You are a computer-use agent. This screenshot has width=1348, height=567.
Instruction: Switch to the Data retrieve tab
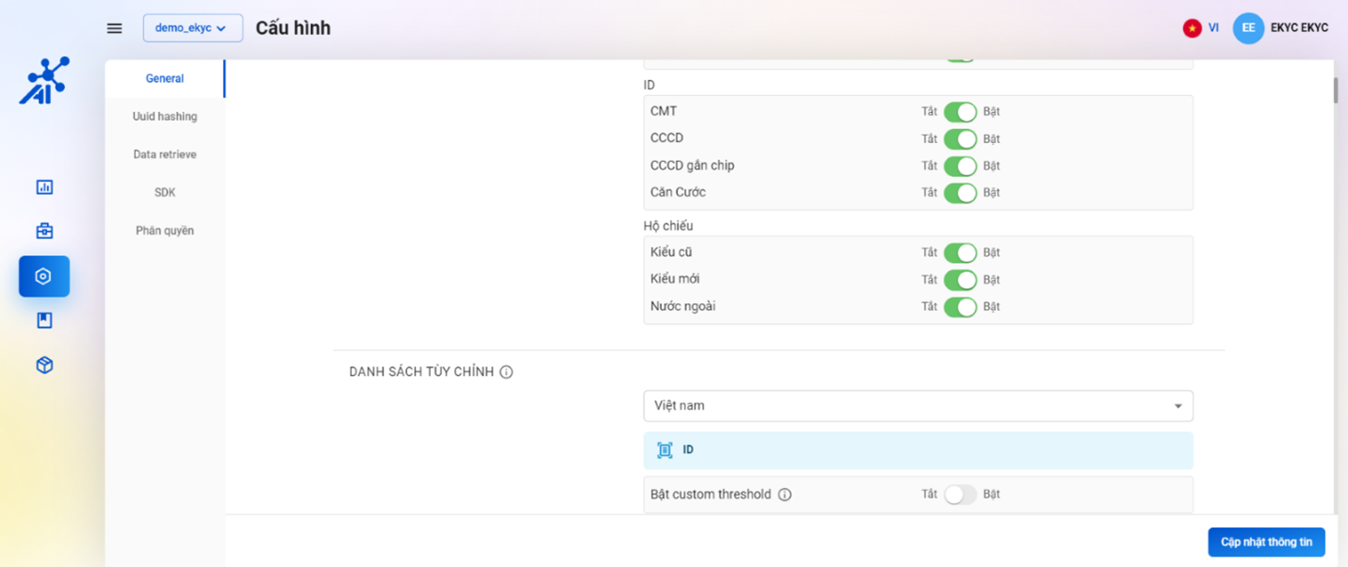[x=165, y=154]
